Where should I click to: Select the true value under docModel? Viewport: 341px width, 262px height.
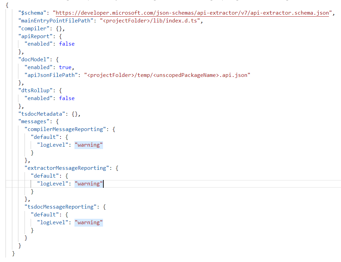[65, 67]
